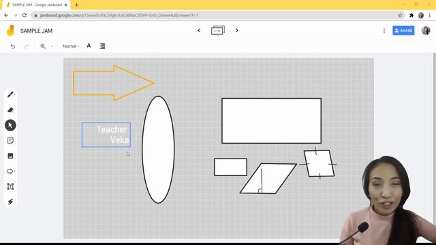Rename the jam title SAMPLE JAM
Viewport: 436px width, 245px height.
36,31
